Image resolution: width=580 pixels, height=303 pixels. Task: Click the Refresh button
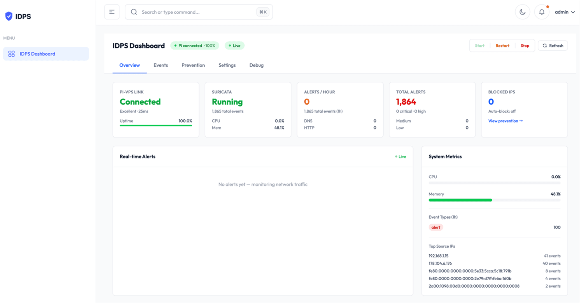tap(553, 46)
